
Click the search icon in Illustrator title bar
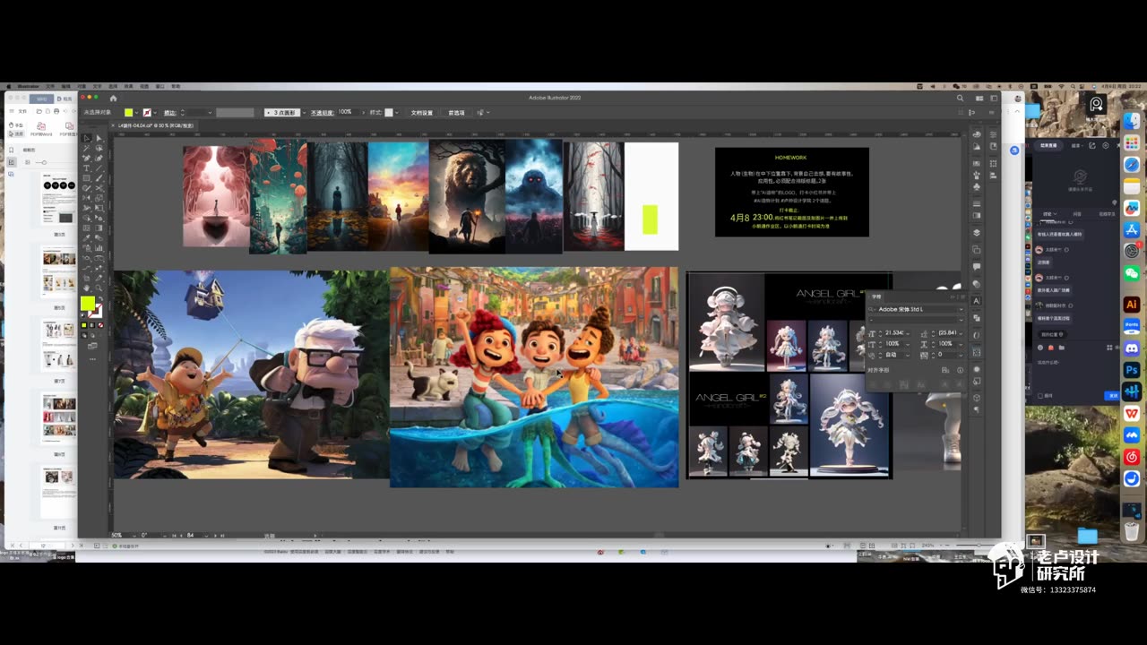point(960,98)
